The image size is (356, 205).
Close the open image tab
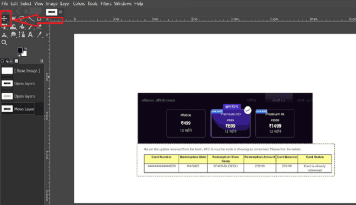point(61,12)
